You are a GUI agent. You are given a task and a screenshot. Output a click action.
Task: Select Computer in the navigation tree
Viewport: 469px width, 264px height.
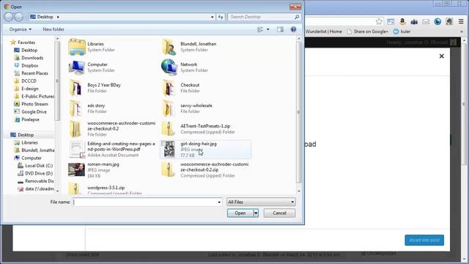(32, 158)
